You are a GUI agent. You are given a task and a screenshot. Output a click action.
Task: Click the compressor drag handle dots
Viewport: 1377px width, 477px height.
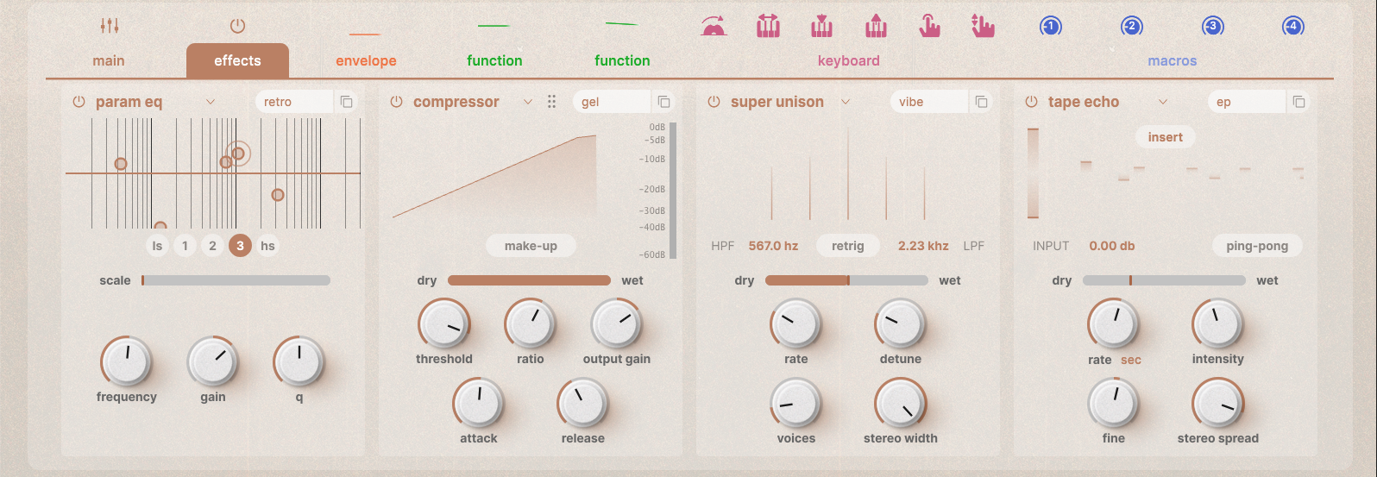click(551, 102)
